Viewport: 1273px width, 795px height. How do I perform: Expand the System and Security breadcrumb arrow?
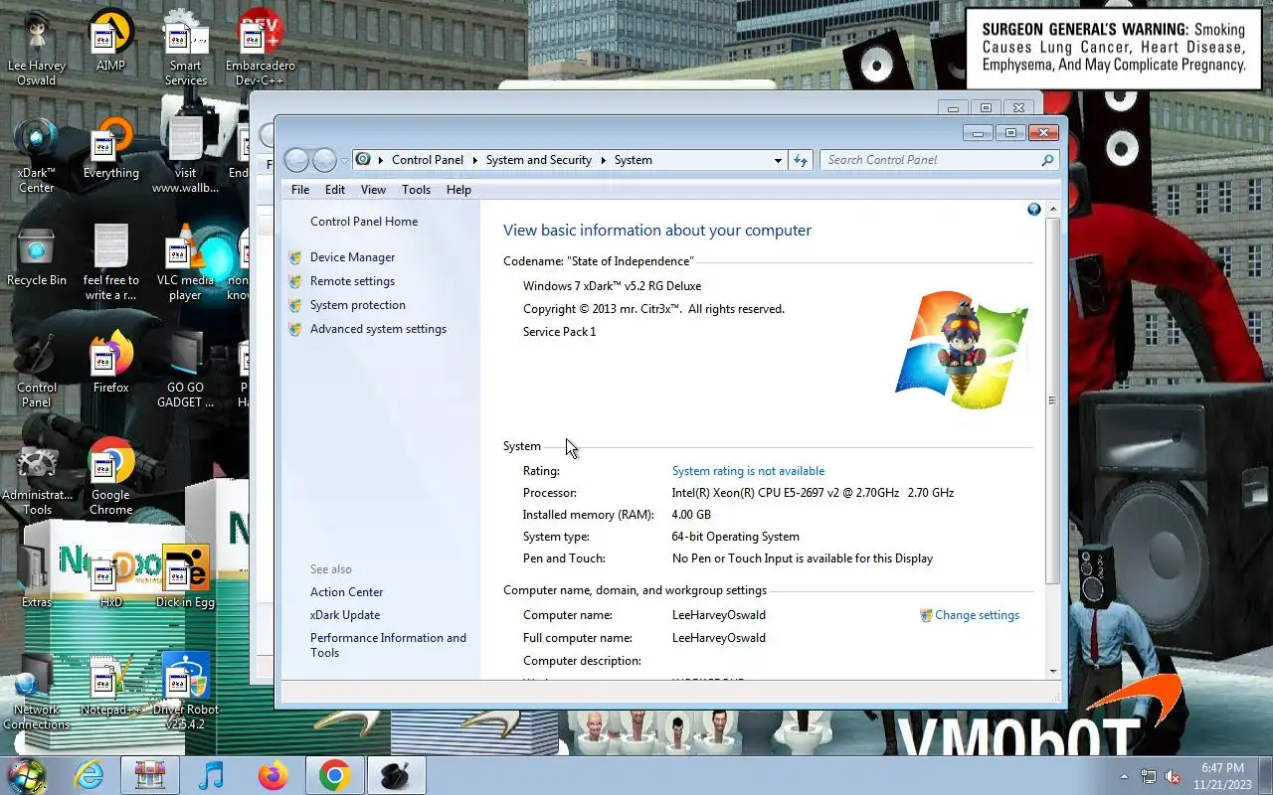tap(603, 160)
